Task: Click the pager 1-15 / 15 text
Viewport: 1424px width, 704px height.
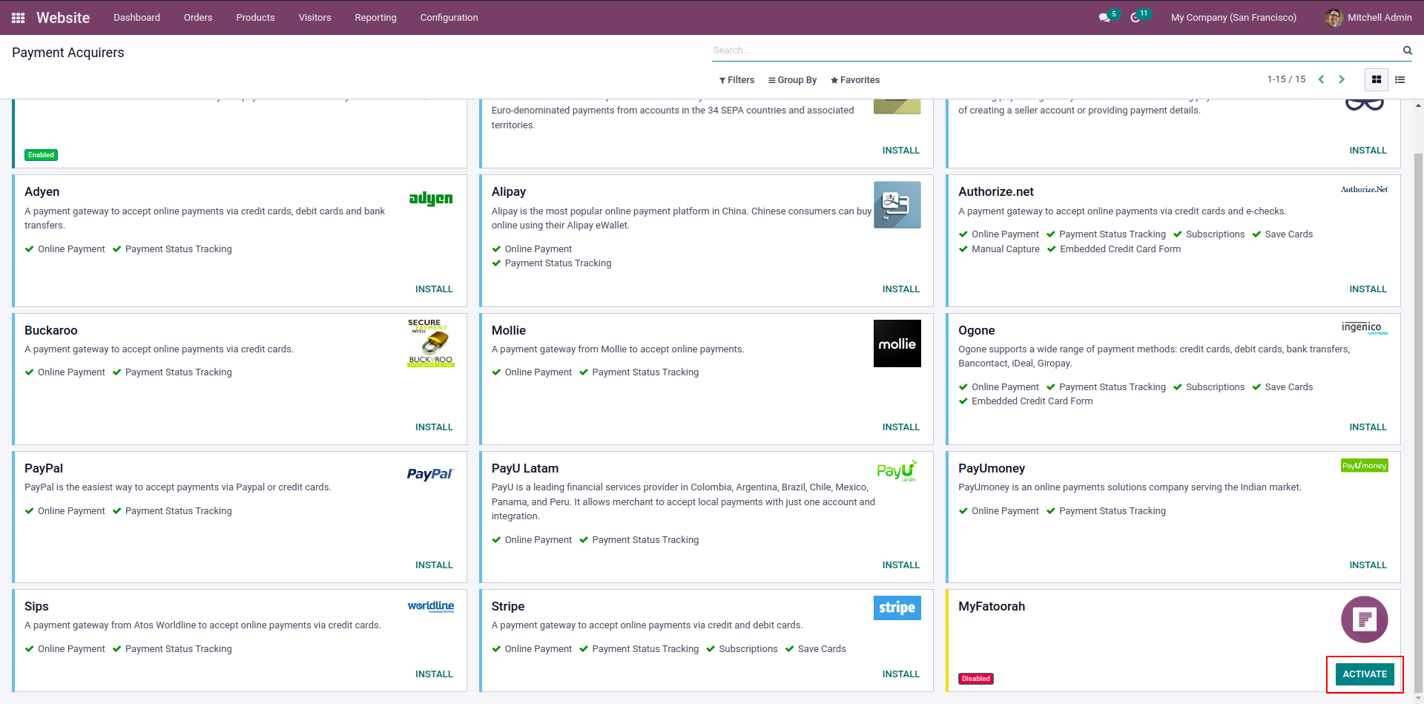Action: [1286, 79]
